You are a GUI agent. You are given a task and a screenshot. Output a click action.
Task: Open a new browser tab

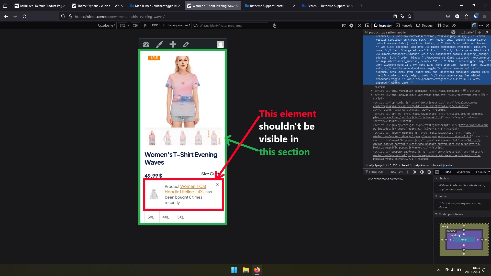point(362,6)
